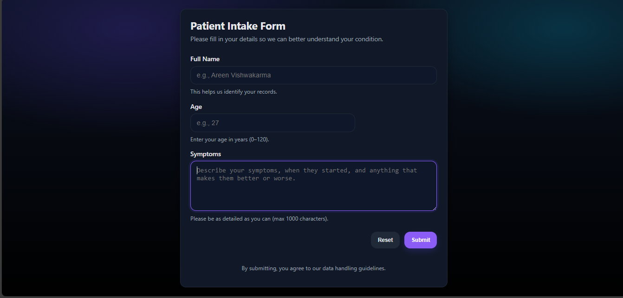This screenshot has height=298, width=623.
Task: Click the Age label
Action: point(196,107)
